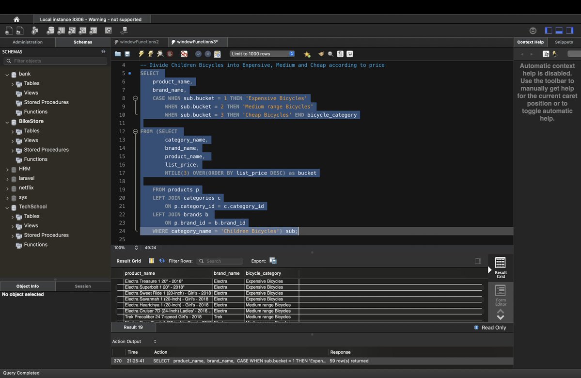Export result set to file icon
The width and height of the screenshot is (581, 378).
pos(273,261)
